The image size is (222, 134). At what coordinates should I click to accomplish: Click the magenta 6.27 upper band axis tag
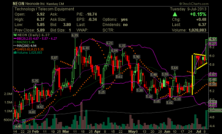(212, 44)
